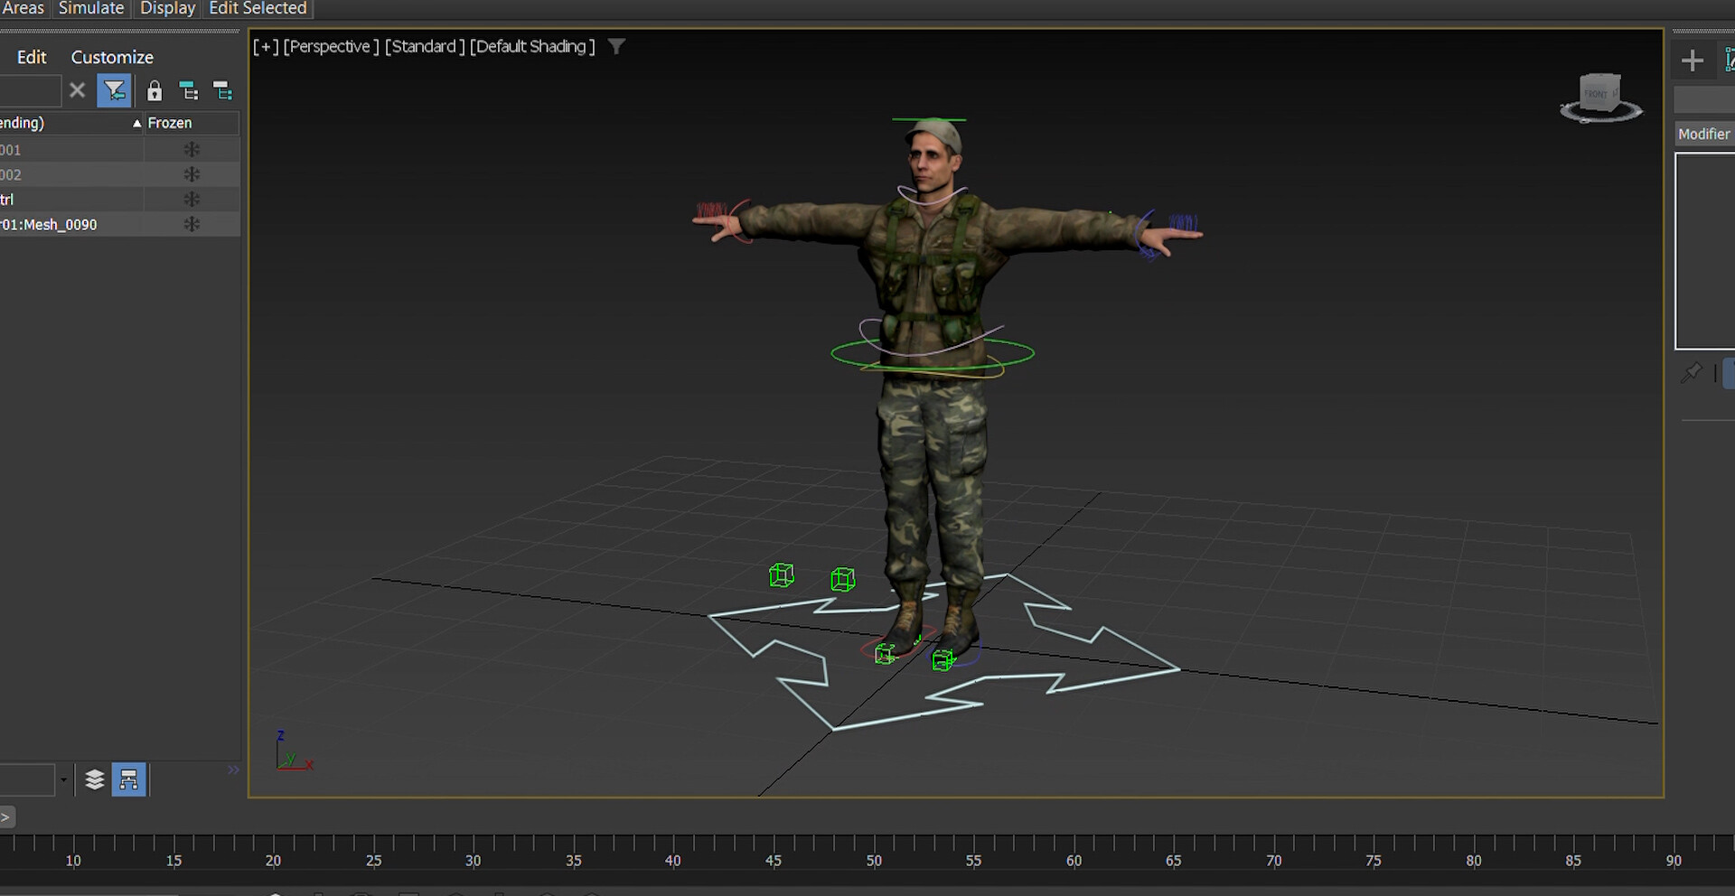Click the pin icon on the right panel
Image resolution: width=1735 pixels, height=896 pixels.
pyautogui.click(x=1692, y=372)
